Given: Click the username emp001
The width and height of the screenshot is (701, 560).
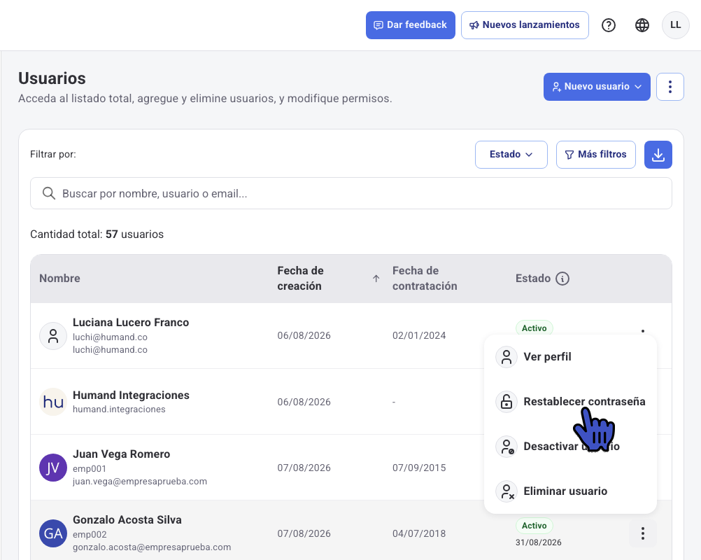Looking at the screenshot, I should 90,469.
